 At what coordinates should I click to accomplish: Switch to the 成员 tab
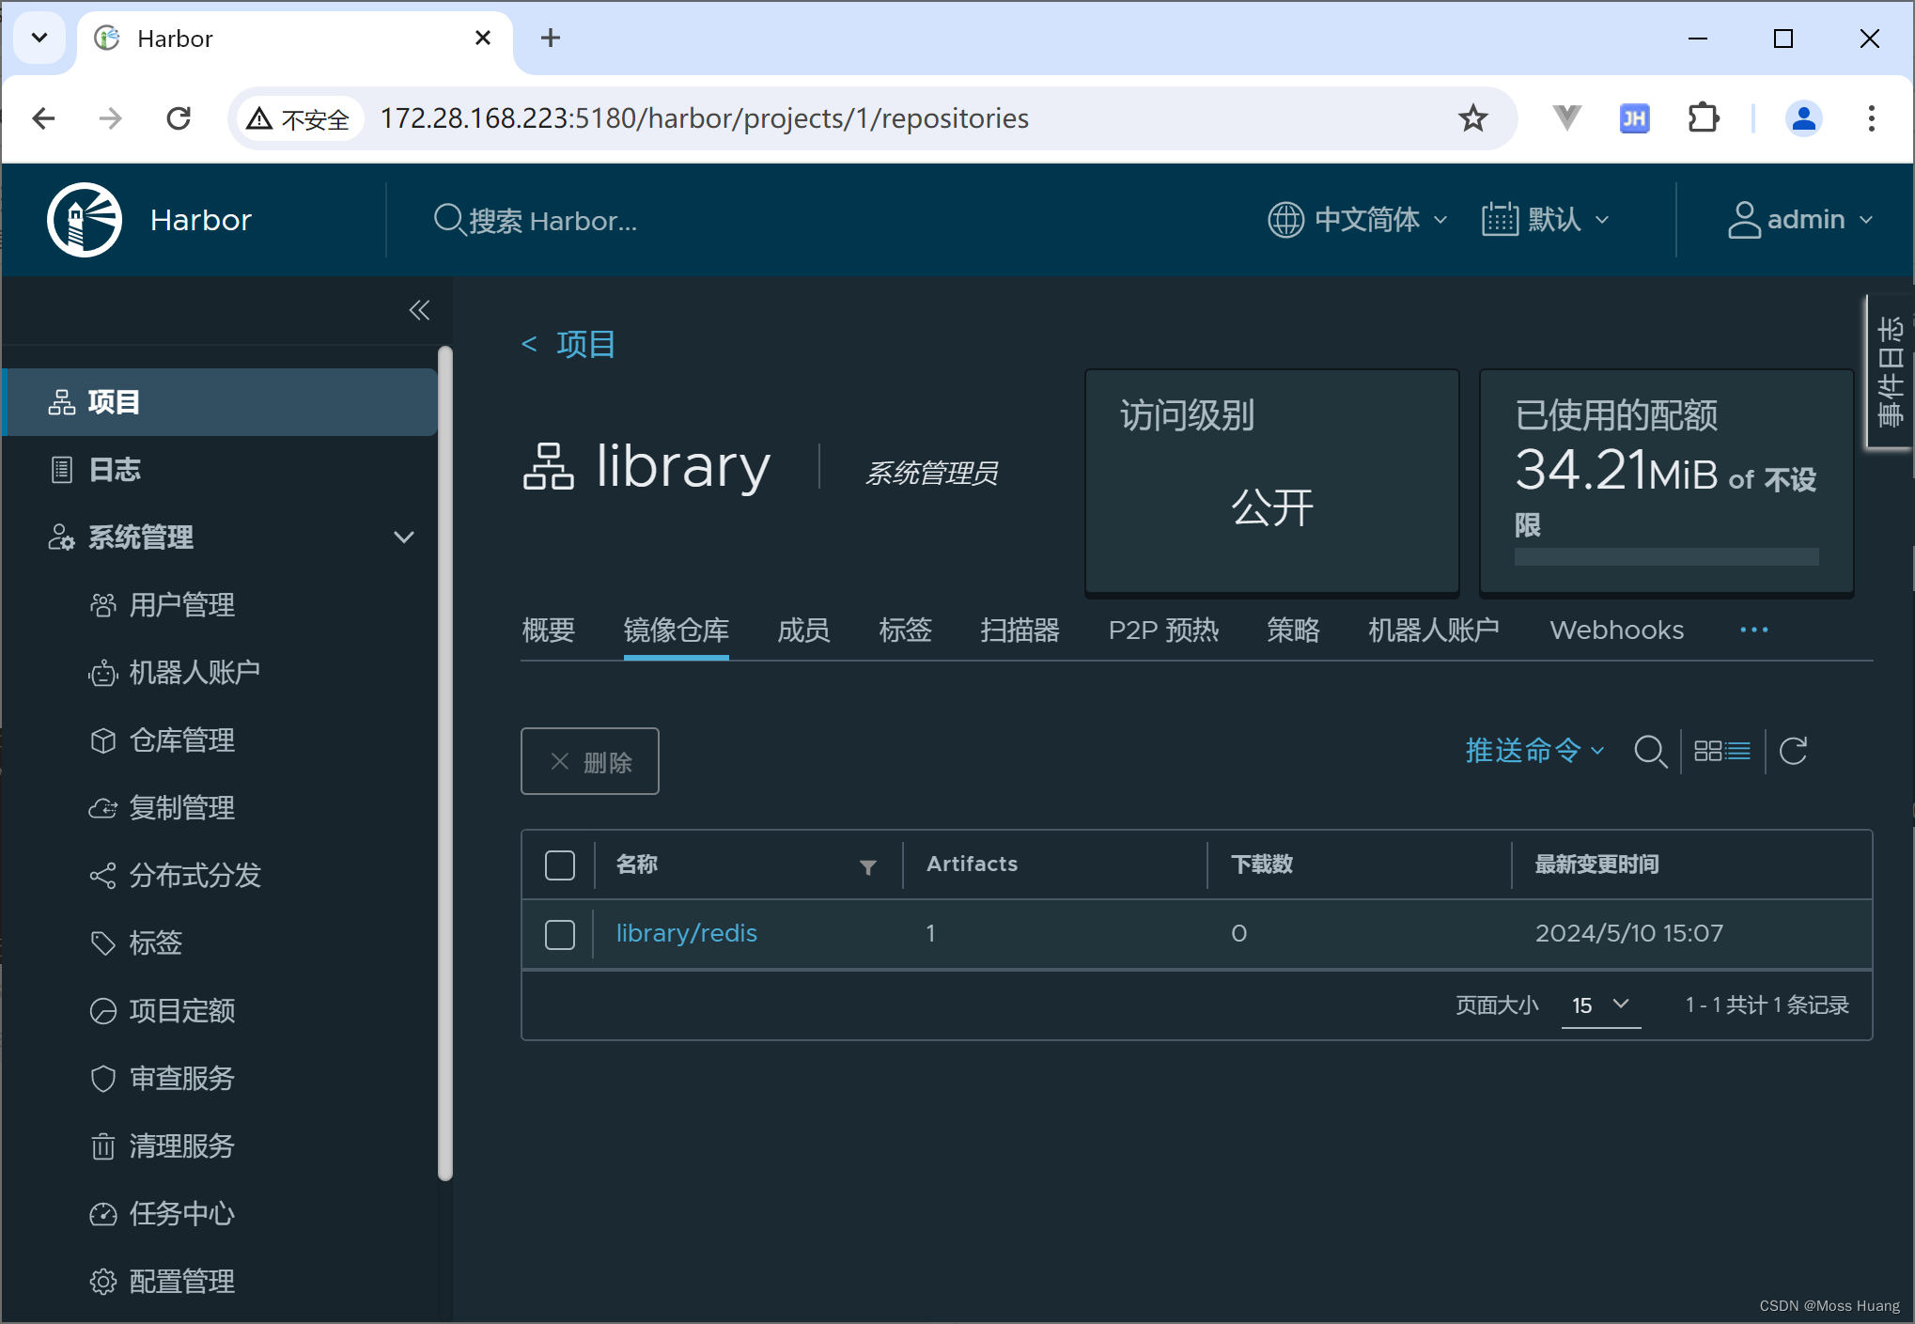click(804, 631)
